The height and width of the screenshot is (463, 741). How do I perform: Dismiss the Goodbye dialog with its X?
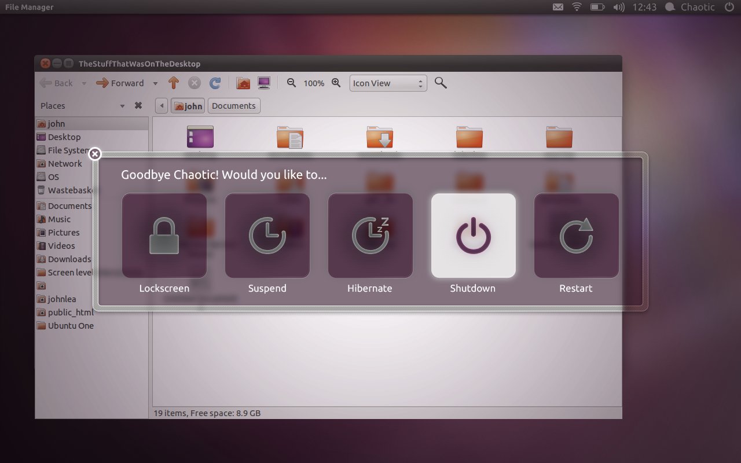[x=95, y=154]
